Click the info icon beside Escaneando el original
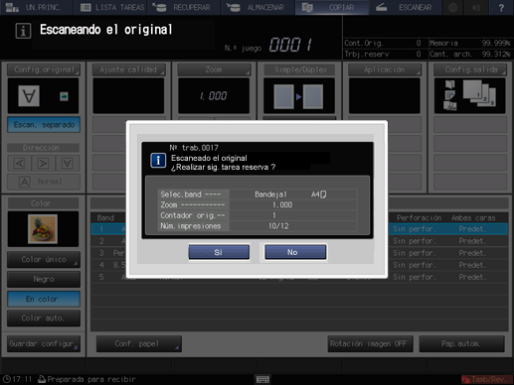 23,31
